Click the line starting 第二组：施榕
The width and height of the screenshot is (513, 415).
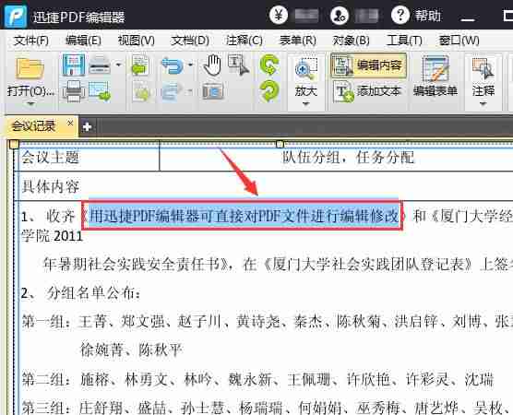pyautogui.click(x=257, y=379)
